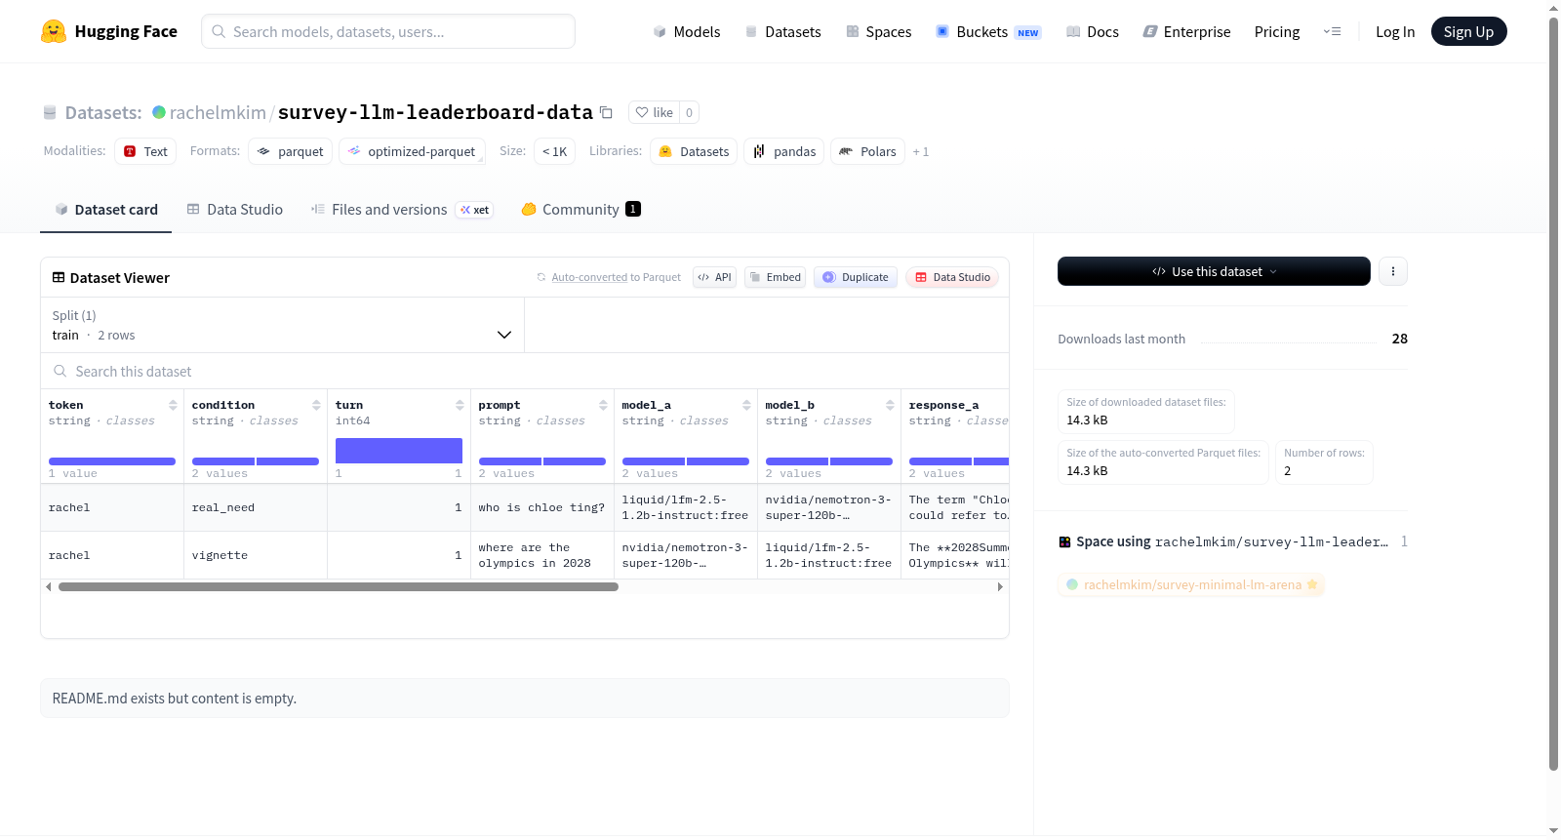This screenshot has height=840, width=1561.
Task: Select the Text modality tag
Action: pos(145,151)
